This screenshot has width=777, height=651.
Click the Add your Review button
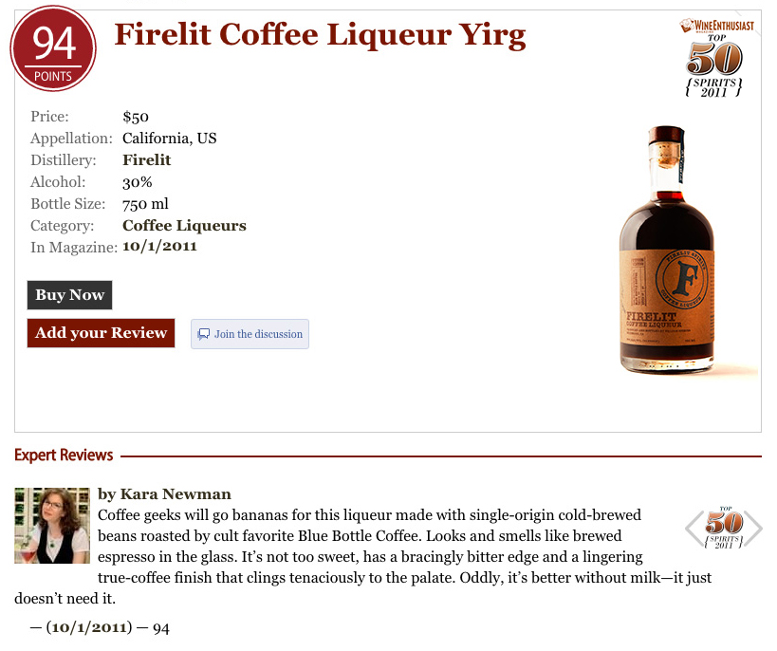(102, 333)
